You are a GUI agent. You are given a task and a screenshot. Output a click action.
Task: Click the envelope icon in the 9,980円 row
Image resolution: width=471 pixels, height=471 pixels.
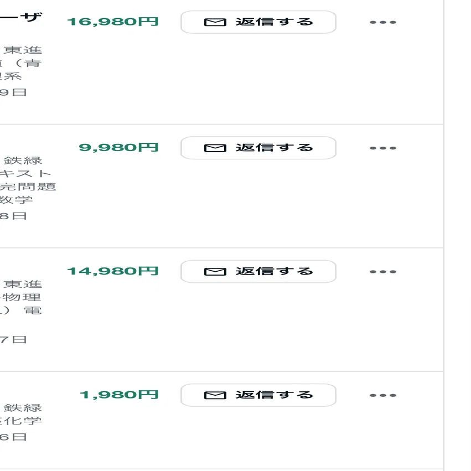(x=215, y=148)
